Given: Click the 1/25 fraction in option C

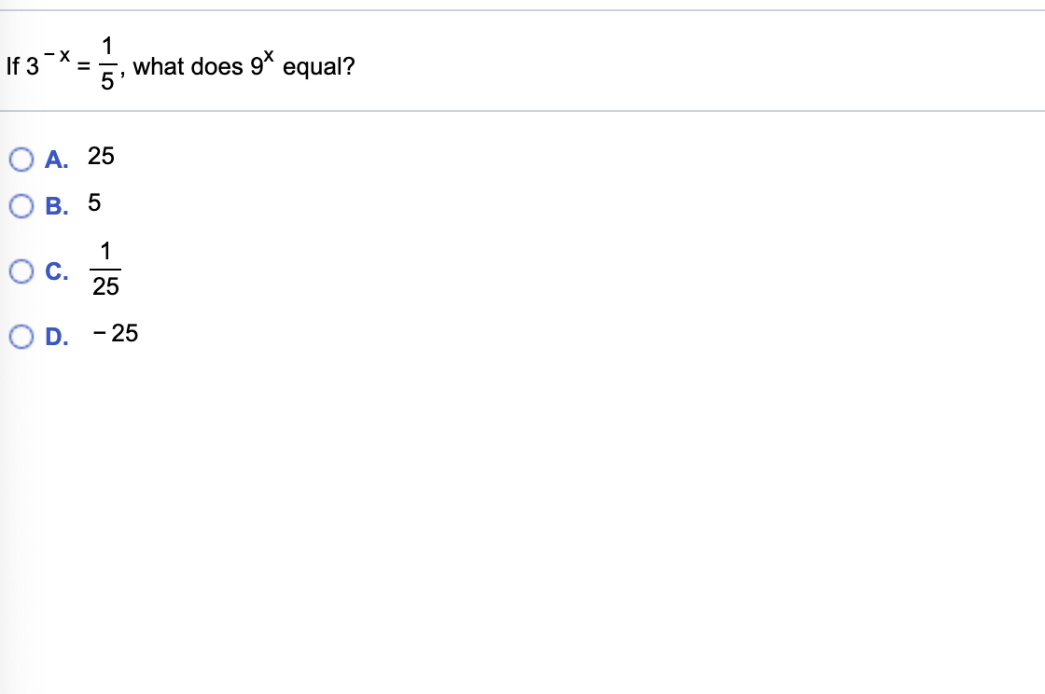Looking at the screenshot, I should pyautogui.click(x=105, y=269).
